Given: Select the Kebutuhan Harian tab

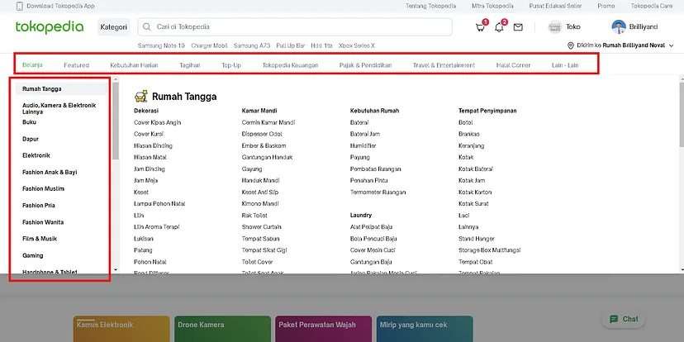Looking at the screenshot, I should pos(134,65).
